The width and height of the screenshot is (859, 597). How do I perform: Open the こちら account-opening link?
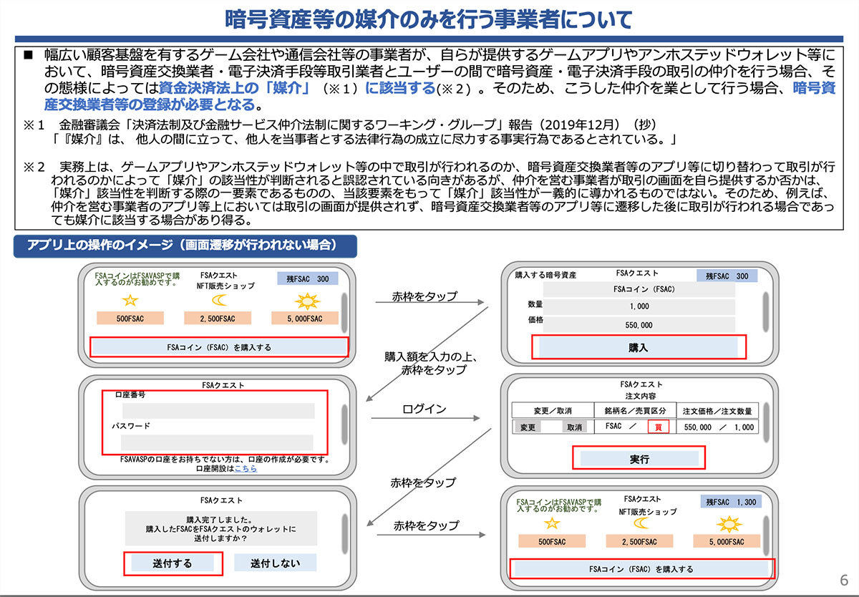[246, 469]
